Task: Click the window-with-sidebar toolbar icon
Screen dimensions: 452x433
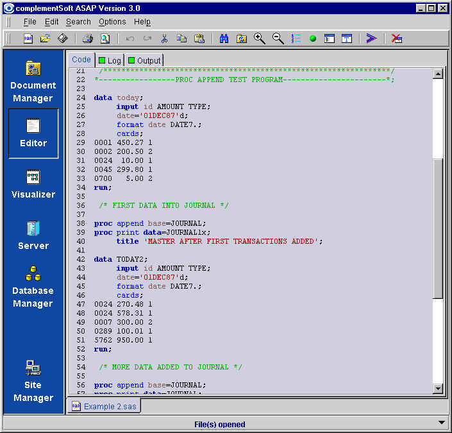Action: click(330, 38)
